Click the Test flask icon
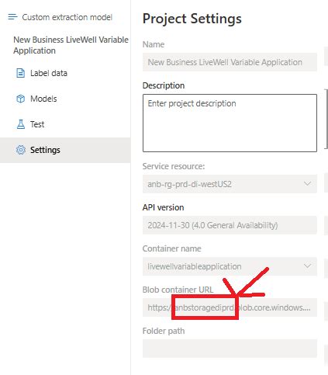The height and width of the screenshot is (375, 328). pos(21,124)
